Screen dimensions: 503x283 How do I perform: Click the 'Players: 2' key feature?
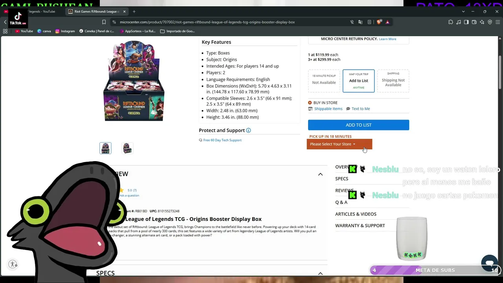click(216, 73)
